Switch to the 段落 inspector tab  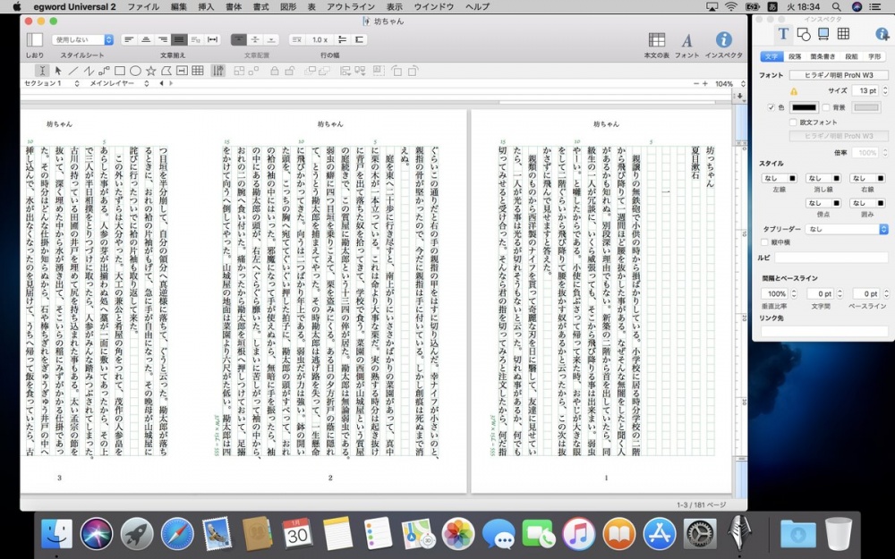795,56
